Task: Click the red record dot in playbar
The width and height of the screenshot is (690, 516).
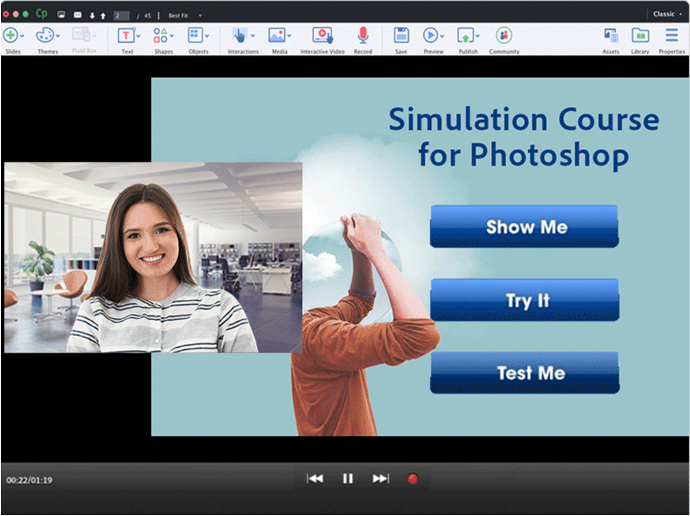Action: click(413, 479)
